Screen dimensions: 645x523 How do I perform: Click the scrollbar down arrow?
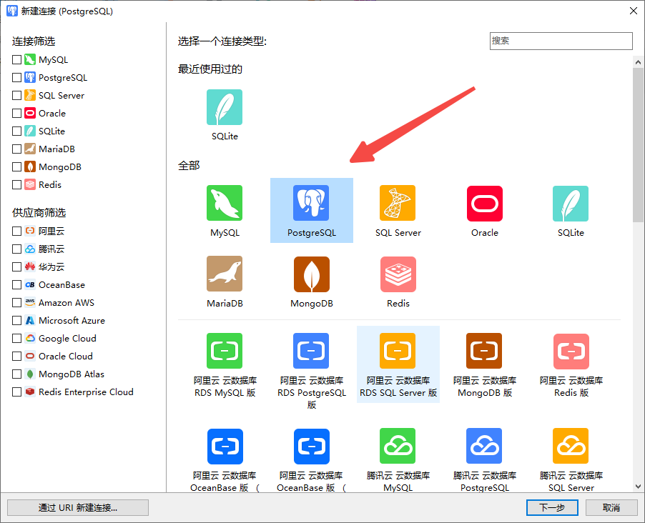click(638, 487)
